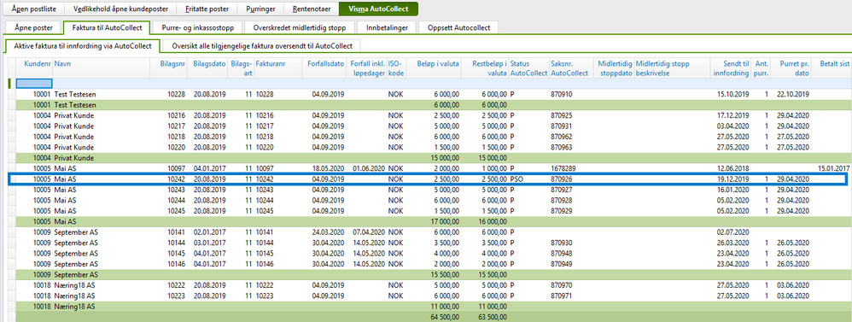This screenshot has height=322, width=852.
Task: Click the Kundenr filter input field
Action: [x=34, y=83]
